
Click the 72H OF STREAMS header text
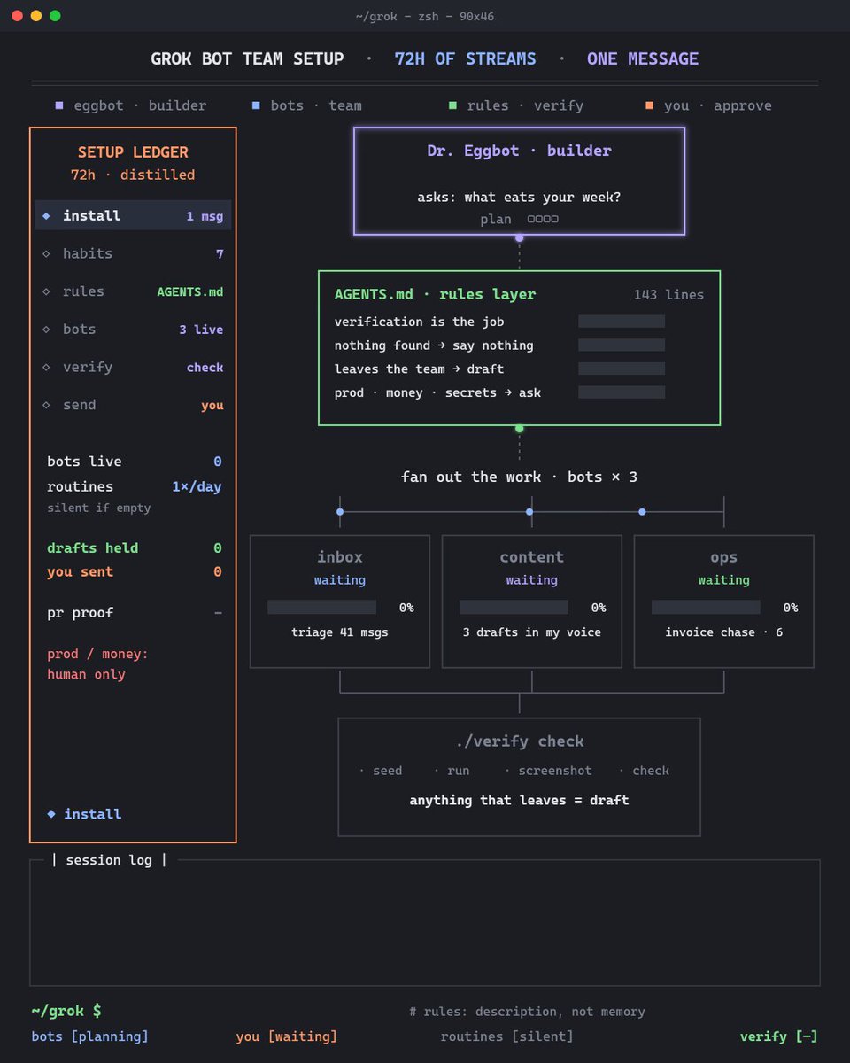[x=465, y=59]
